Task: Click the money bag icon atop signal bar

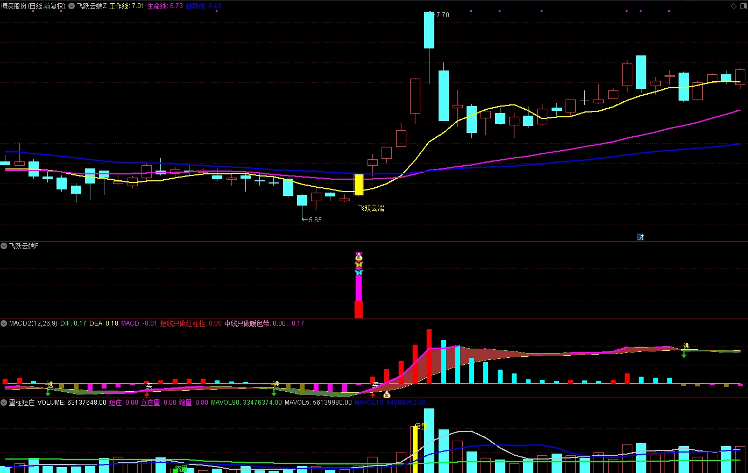Action: pos(359,257)
